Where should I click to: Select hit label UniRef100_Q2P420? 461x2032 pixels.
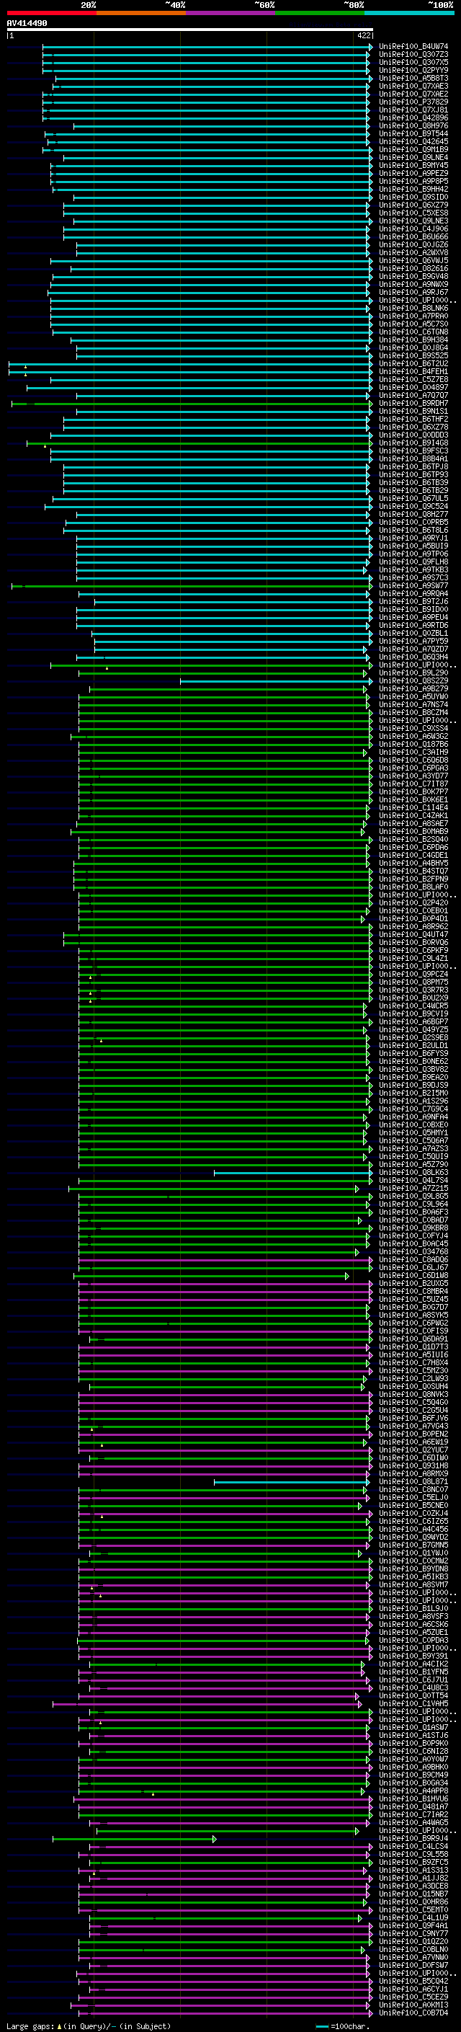click(x=413, y=902)
